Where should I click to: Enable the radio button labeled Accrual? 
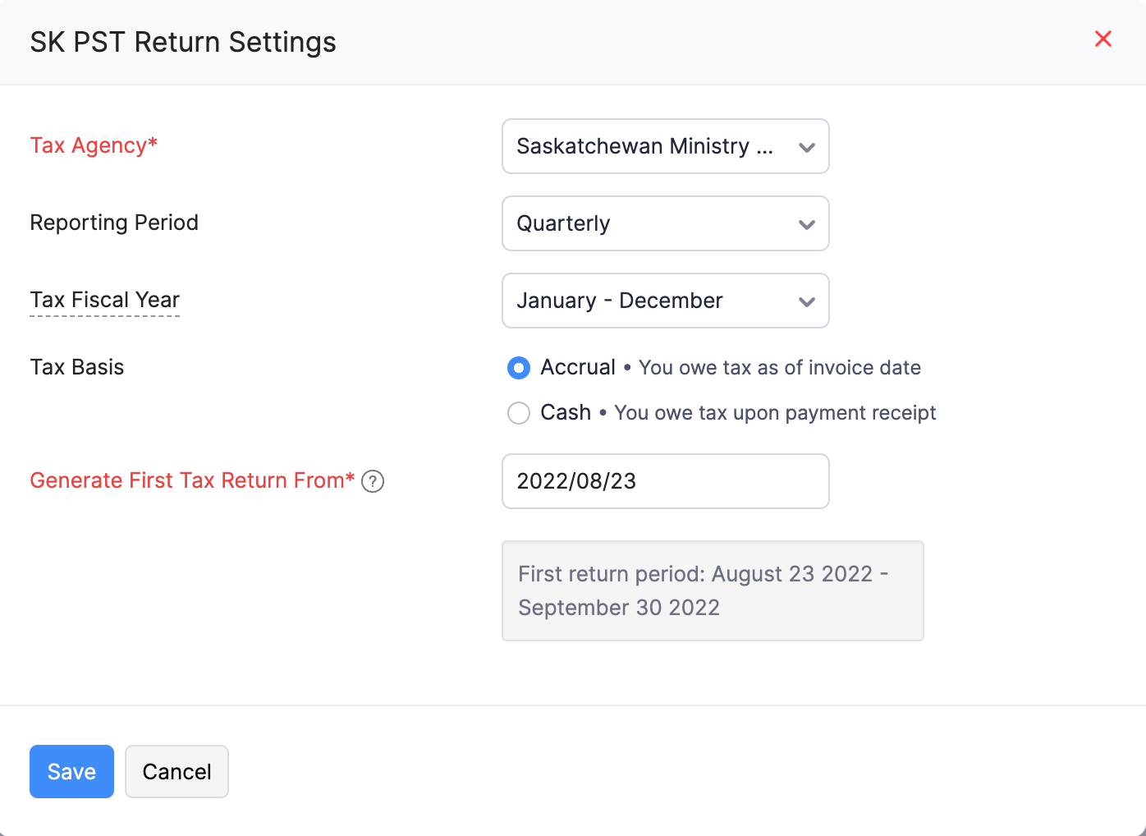[x=518, y=368]
